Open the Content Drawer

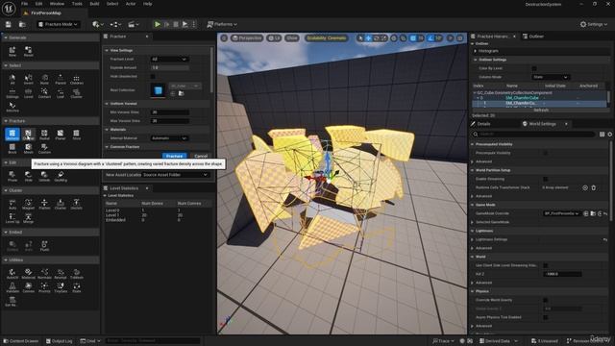pyautogui.click(x=21, y=341)
